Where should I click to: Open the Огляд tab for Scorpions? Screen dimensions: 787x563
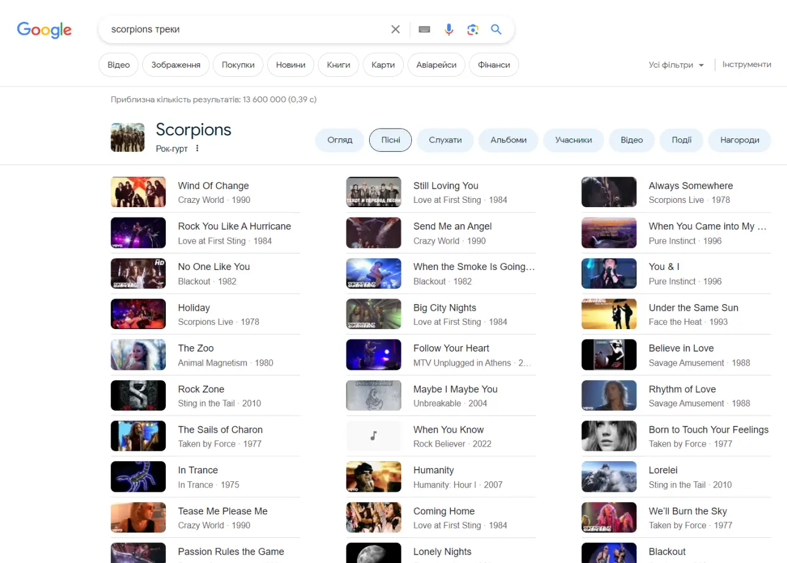(x=340, y=140)
